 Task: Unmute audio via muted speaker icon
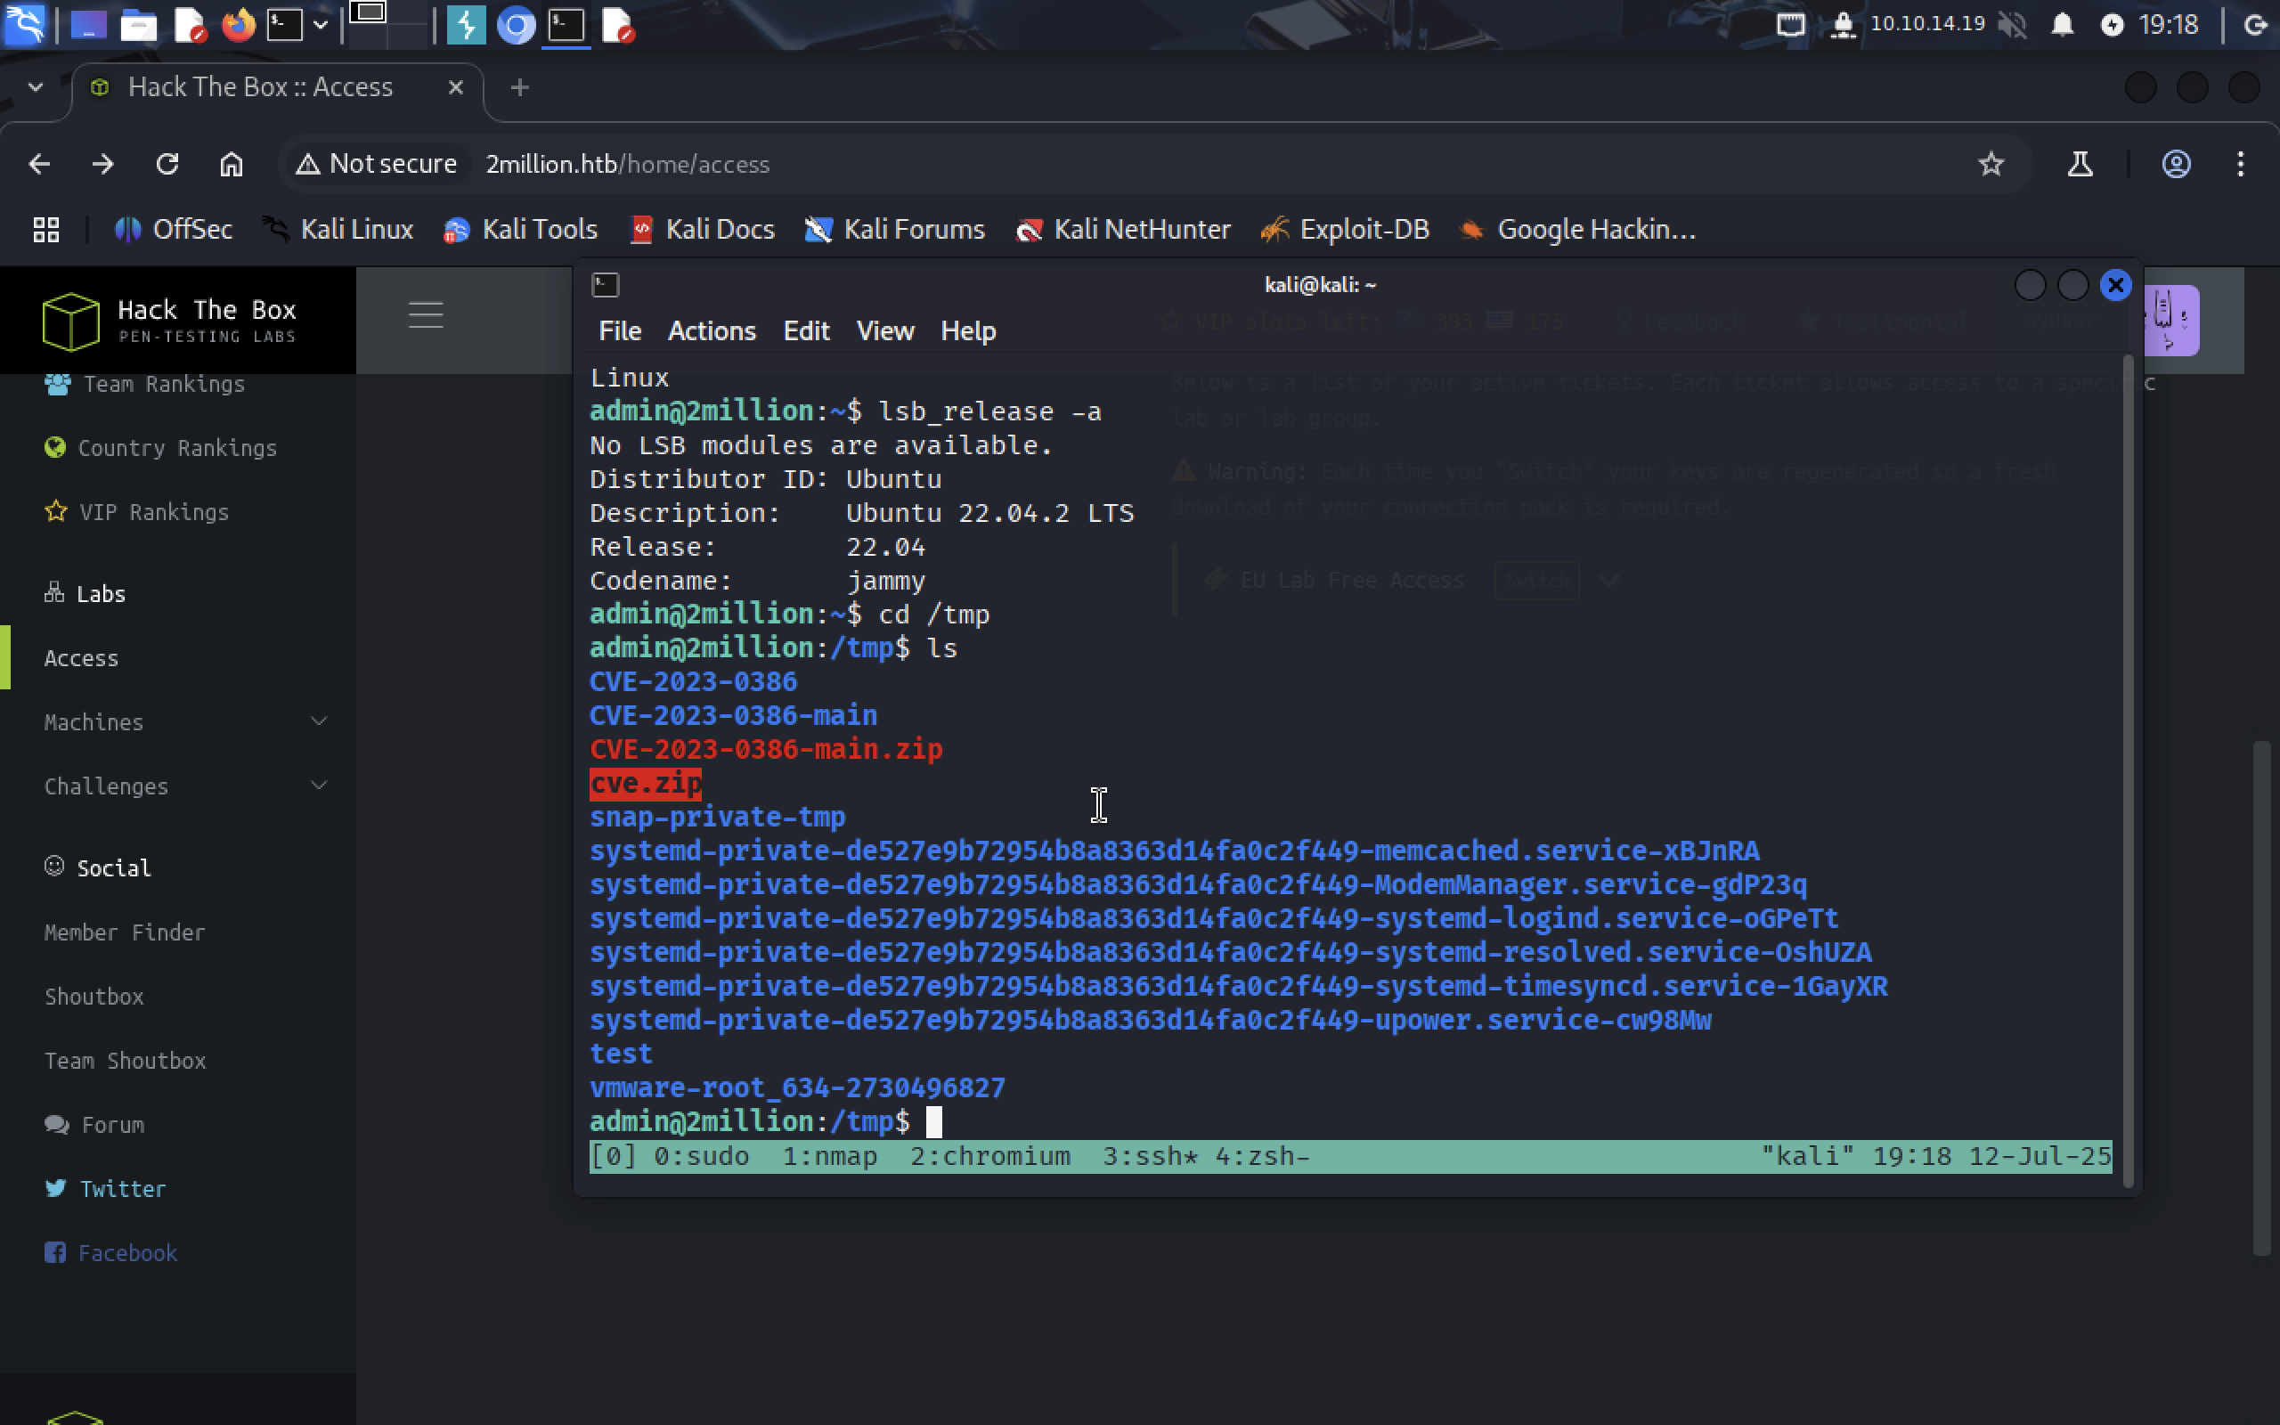2012,25
